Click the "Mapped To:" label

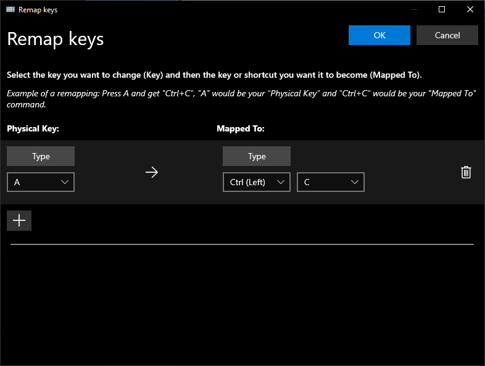coord(241,129)
